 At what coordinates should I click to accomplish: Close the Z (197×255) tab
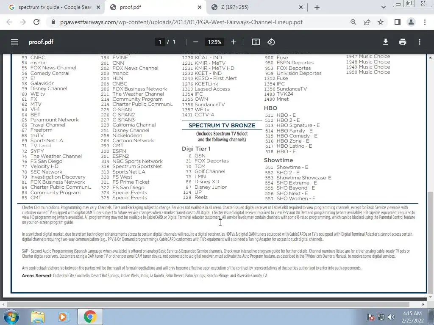coord(301,7)
